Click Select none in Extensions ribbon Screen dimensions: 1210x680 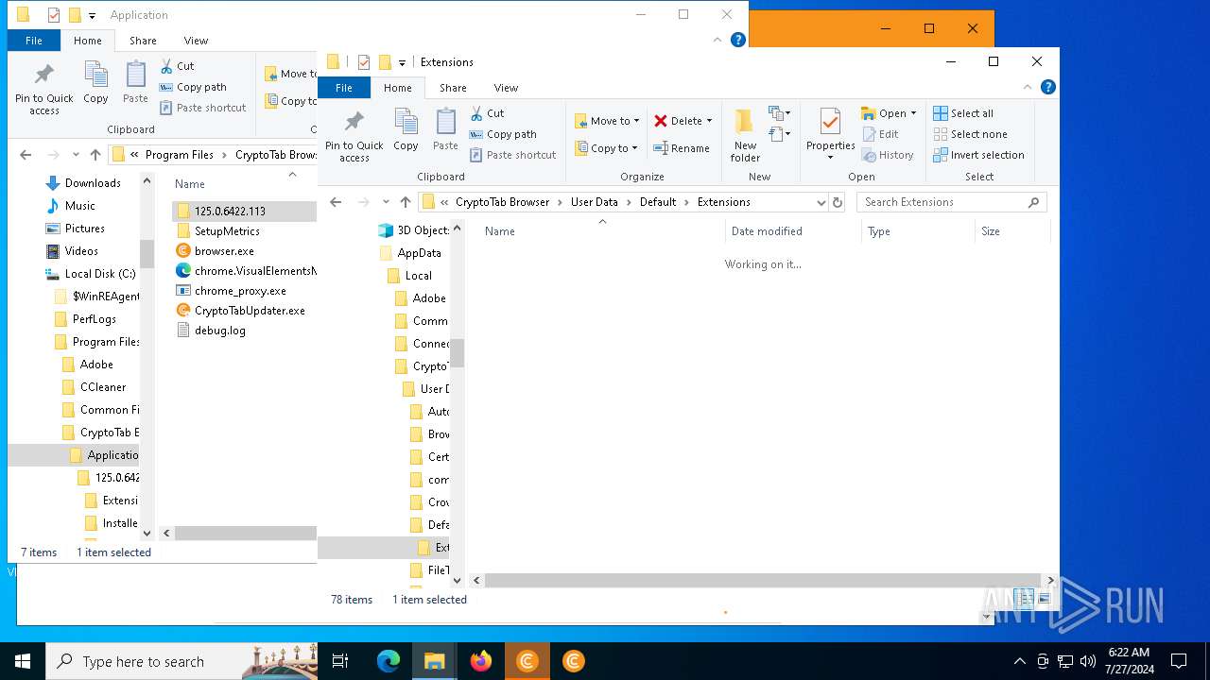tap(970, 134)
